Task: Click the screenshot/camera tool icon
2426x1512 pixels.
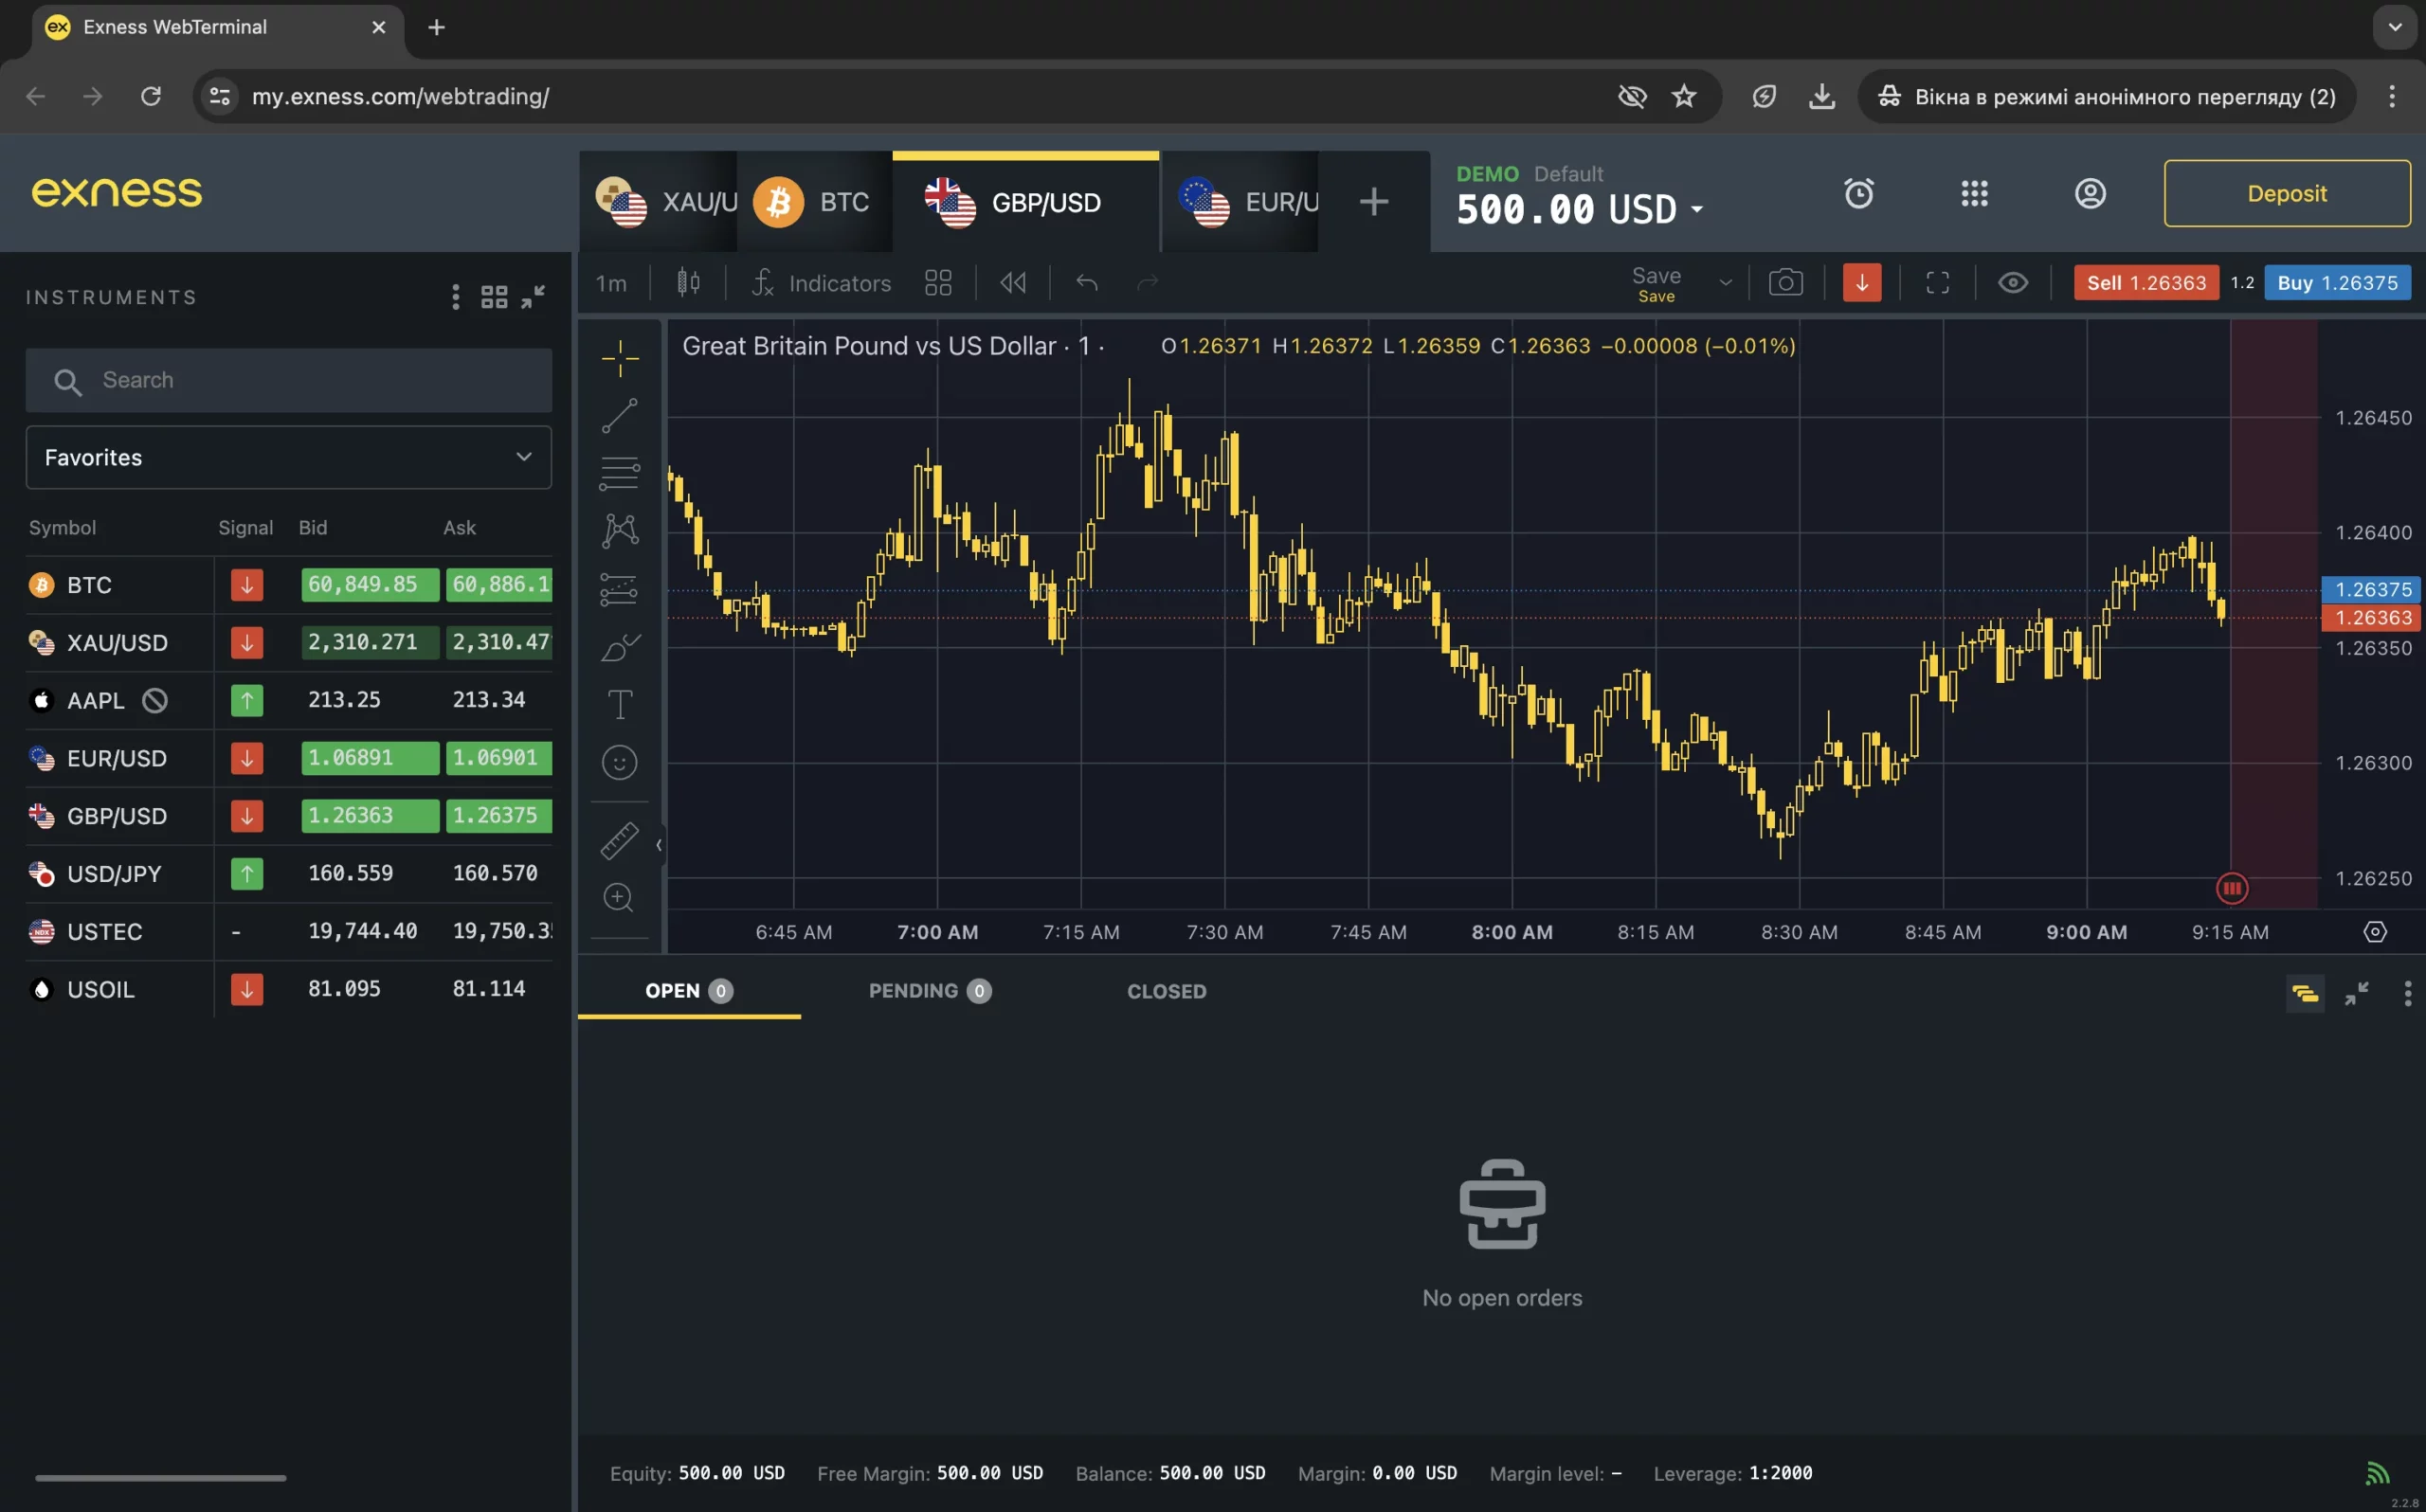Action: [1785, 282]
